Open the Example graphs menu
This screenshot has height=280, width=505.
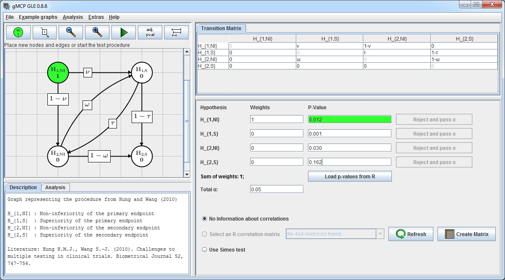click(38, 17)
